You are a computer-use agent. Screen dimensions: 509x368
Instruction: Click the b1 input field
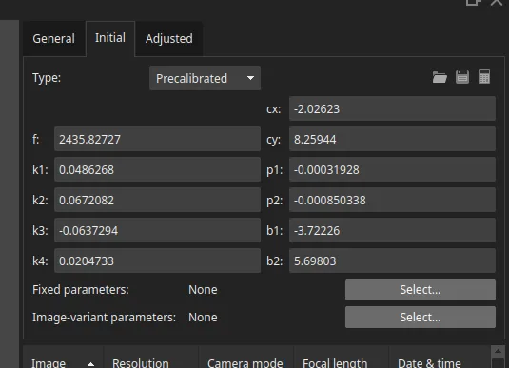[393, 230]
